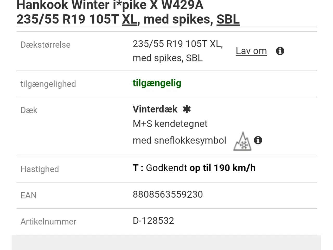Click the green "tilgængelig" status text
The image size is (333, 250).
tap(157, 83)
